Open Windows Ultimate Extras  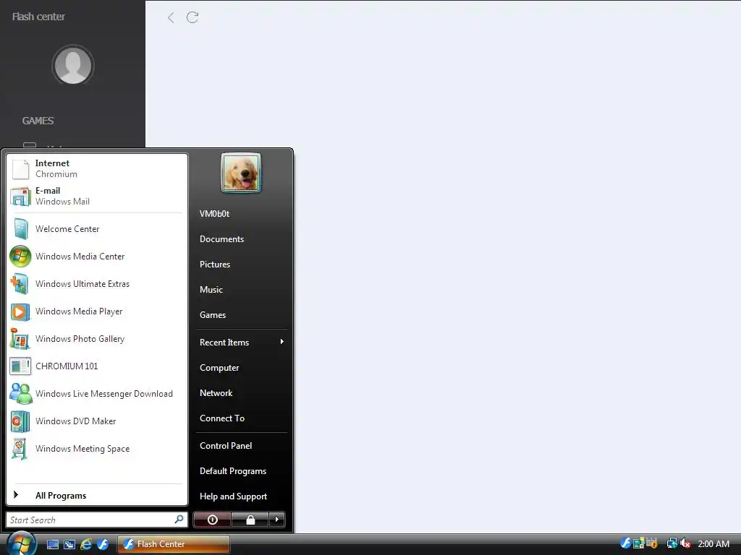coord(97,283)
